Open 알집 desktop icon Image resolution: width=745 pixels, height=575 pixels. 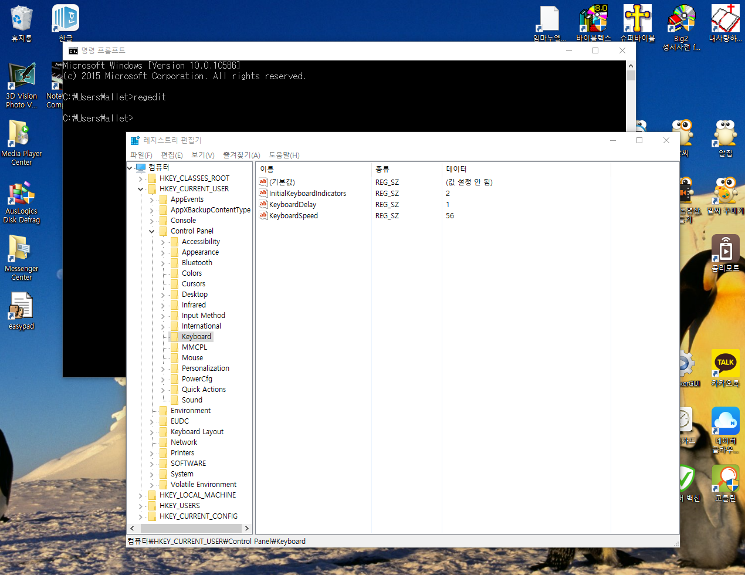725,138
